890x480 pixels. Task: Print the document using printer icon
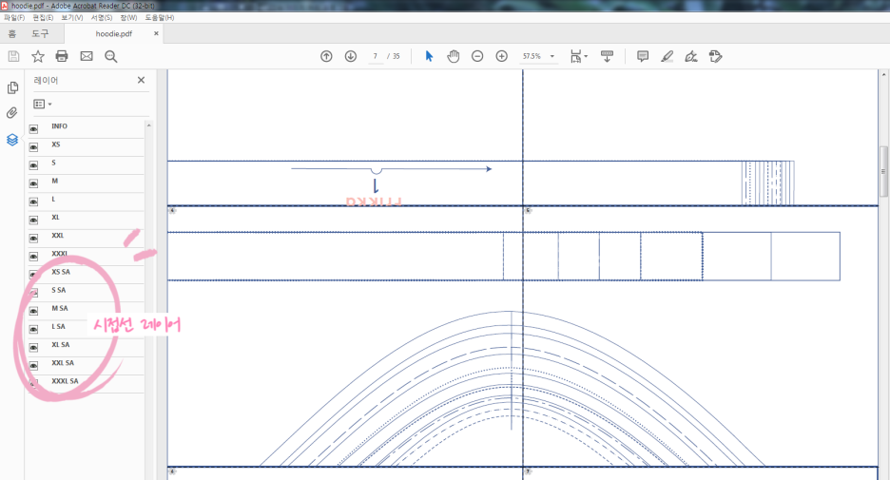click(62, 56)
